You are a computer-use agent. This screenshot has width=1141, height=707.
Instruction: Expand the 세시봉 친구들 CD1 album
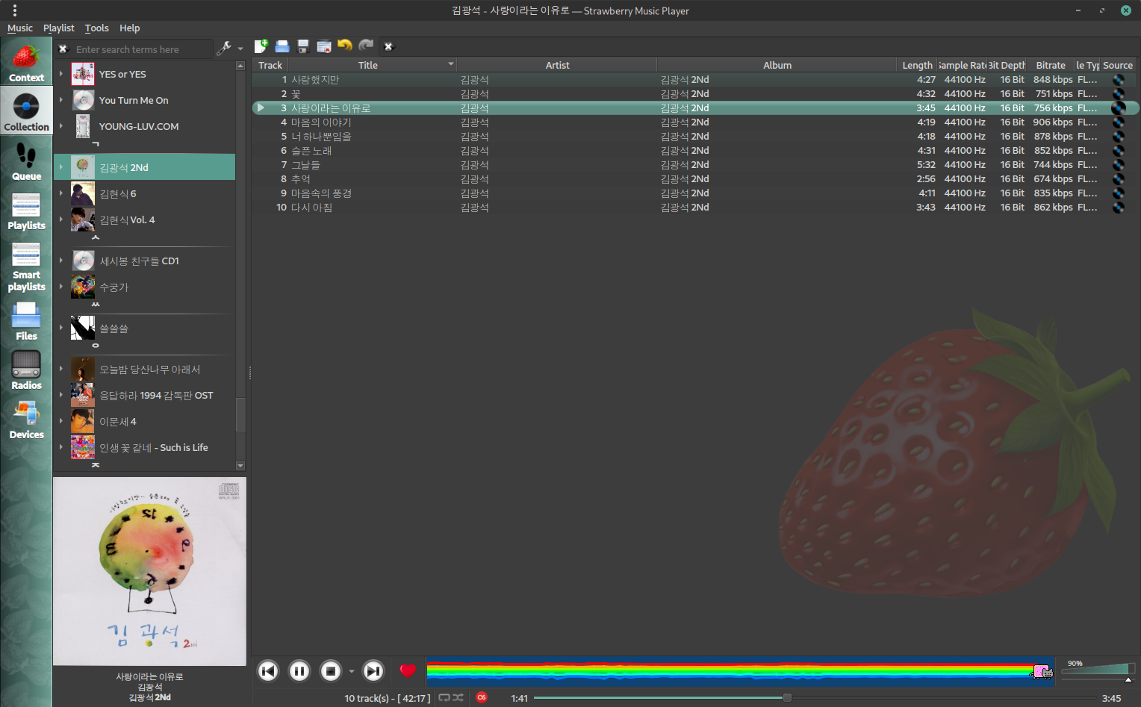click(x=61, y=261)
